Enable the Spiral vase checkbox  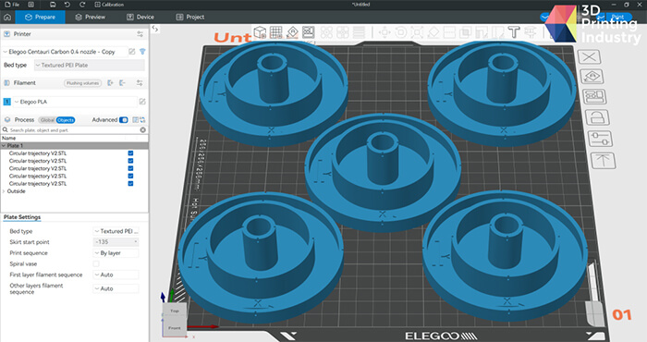click(x=96, y=263)
